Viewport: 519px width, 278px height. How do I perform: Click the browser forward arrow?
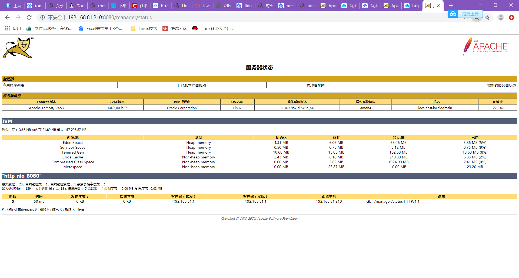pos(18,18)
